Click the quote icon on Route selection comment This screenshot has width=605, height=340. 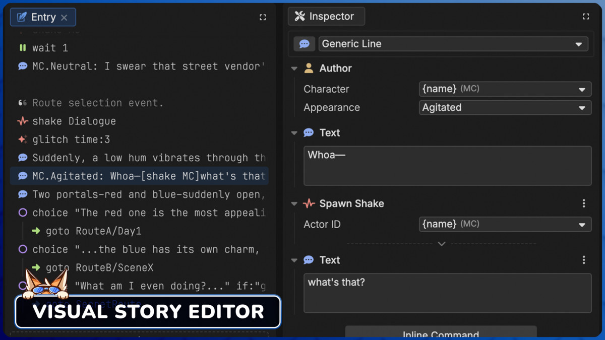(x=22, y=103)
